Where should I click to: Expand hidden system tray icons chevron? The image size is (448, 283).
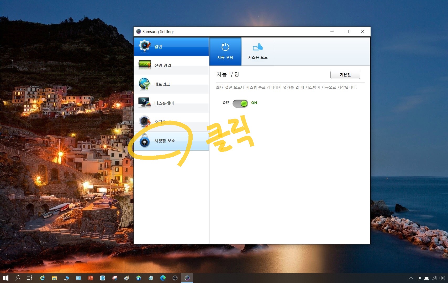click(411, 278)
